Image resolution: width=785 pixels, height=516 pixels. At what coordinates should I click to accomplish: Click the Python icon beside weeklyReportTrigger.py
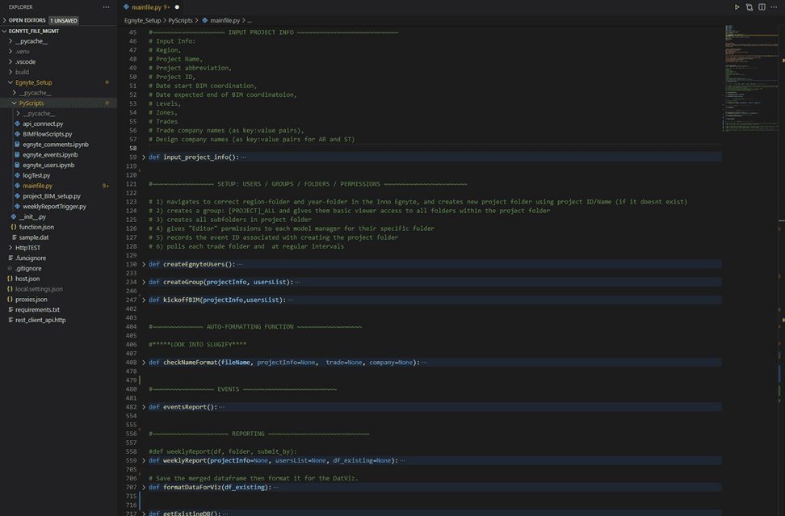[x=18, y=206]
